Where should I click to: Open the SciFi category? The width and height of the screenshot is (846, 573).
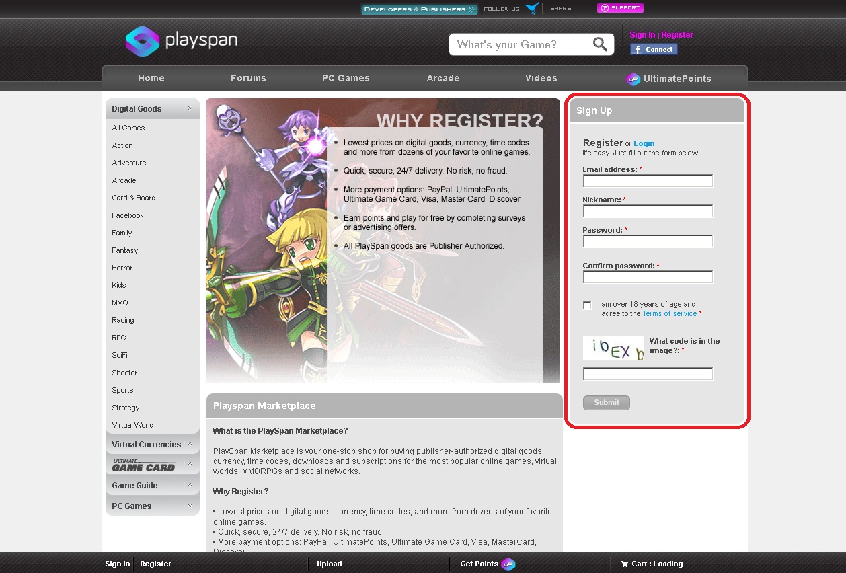120,355
